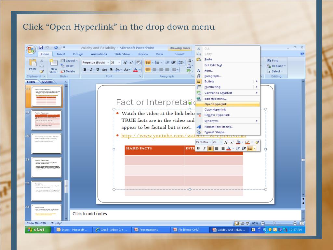This screenshot has height=250, width=333.
Task: Click the Paste clipboard icon
Action: (33, 62)
